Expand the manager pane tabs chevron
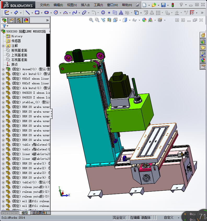 pyautogui.click(x=47, y=20)
